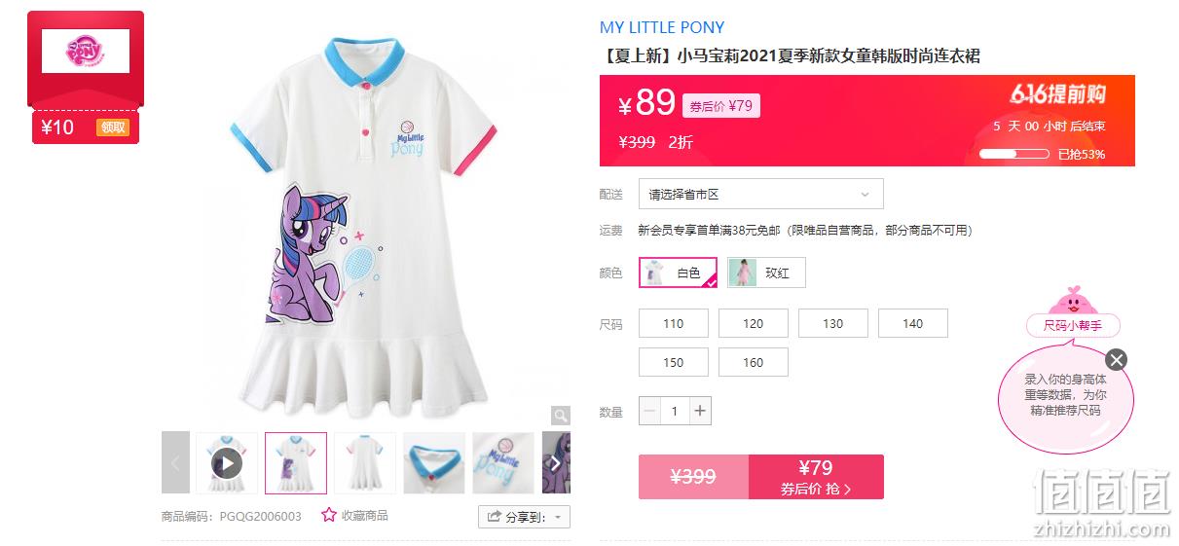Screen dimensions: 1179x546
Task: Click the 券后价 抢 ¥79 buy button
Action: [x=816, y=477]
